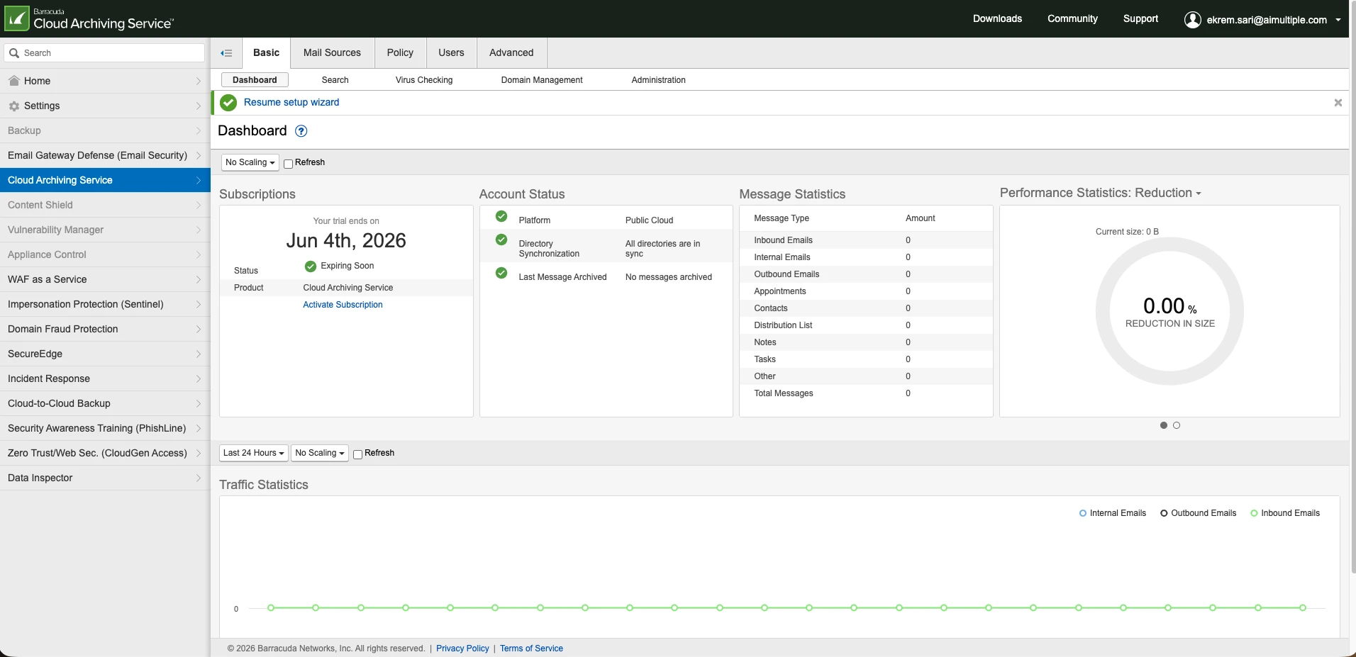Open the Downloads link in header
This screenshot has height=657, width=1356.
(997, 19)
